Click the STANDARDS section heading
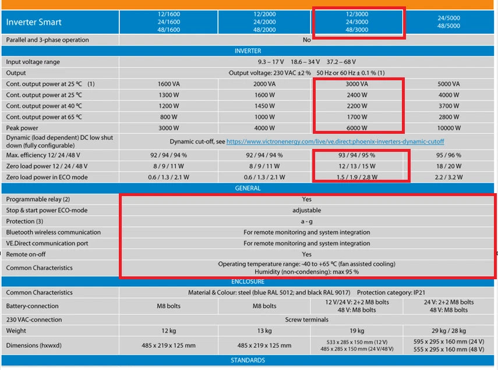 pos(248,360)
